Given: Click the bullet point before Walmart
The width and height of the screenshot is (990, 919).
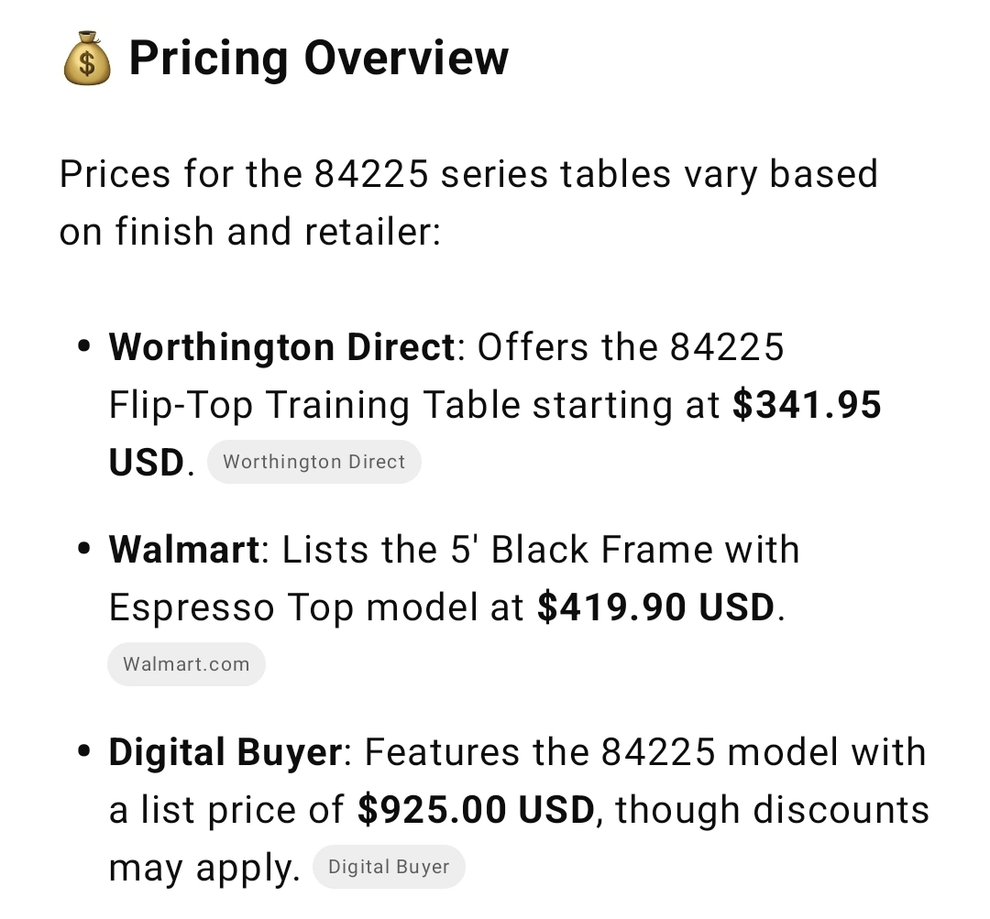Looking at the screenshot, I should (85, 551).
